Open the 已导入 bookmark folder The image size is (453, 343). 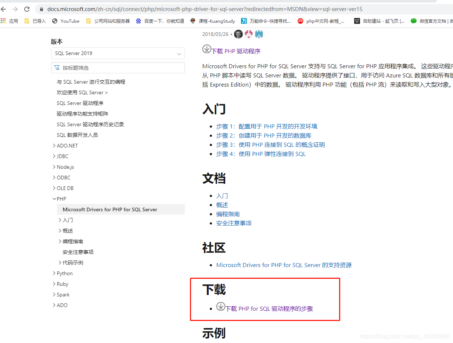tap(35, 21)
